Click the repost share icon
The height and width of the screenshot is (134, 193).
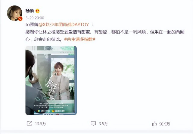coord(30,123)
